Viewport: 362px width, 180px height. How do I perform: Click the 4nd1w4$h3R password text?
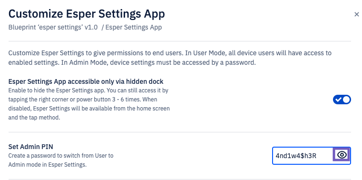(296, 156)
